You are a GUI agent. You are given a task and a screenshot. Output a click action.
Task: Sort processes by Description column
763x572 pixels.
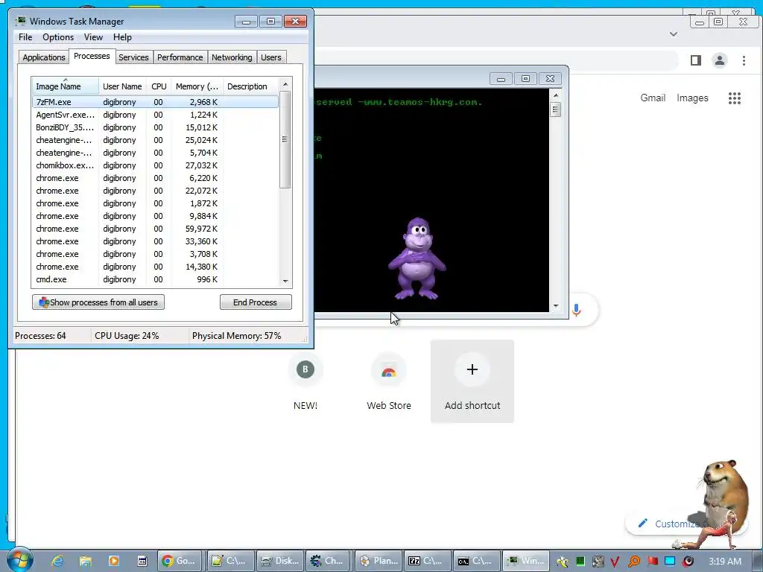tap(250, 86)
